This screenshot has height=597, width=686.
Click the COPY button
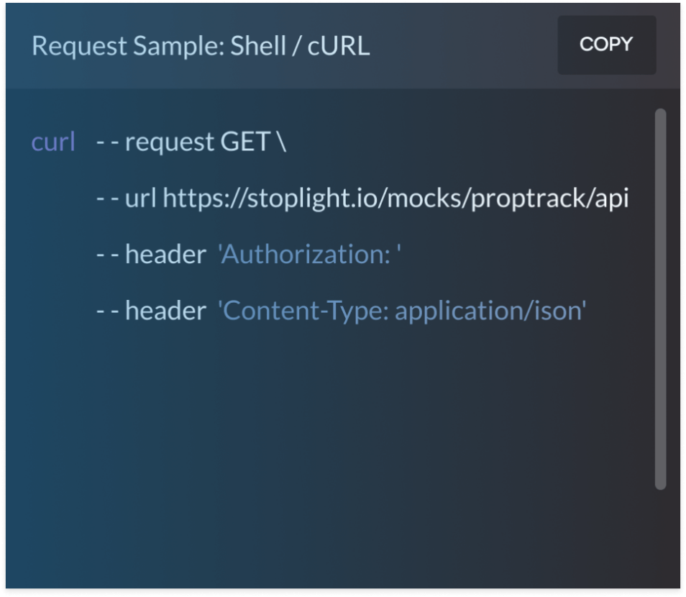[x=606, y=45]
